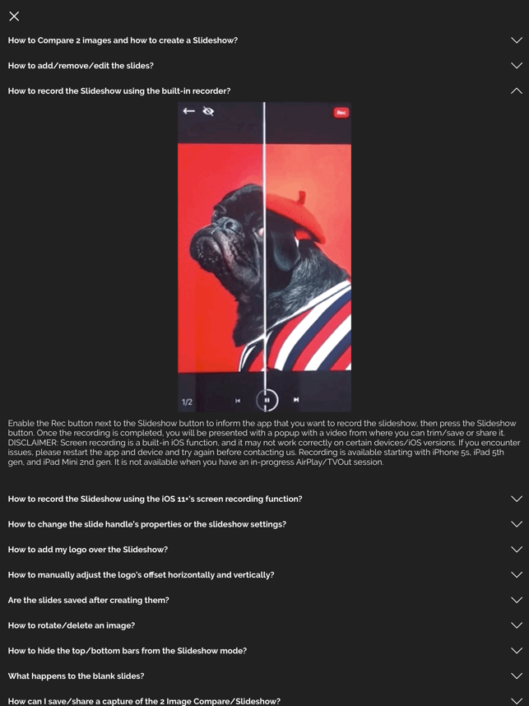The height and width of the screenshot is (706, 529).
Task: Open How to add my logo question
Action: (x=88, y=550)
